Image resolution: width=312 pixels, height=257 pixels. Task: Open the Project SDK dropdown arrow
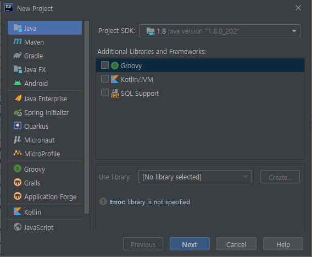(294, 31)
